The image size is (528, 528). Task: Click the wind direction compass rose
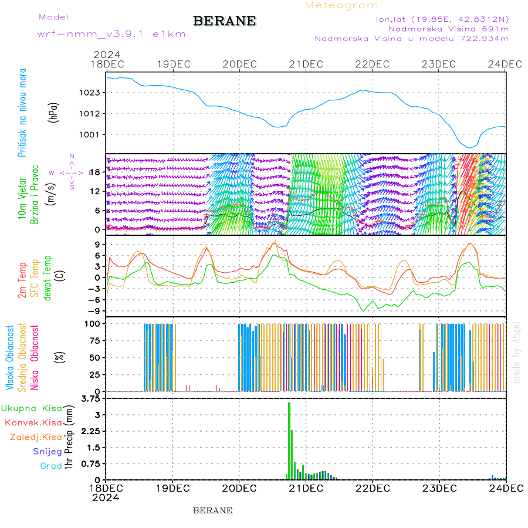tap(72, 172)
